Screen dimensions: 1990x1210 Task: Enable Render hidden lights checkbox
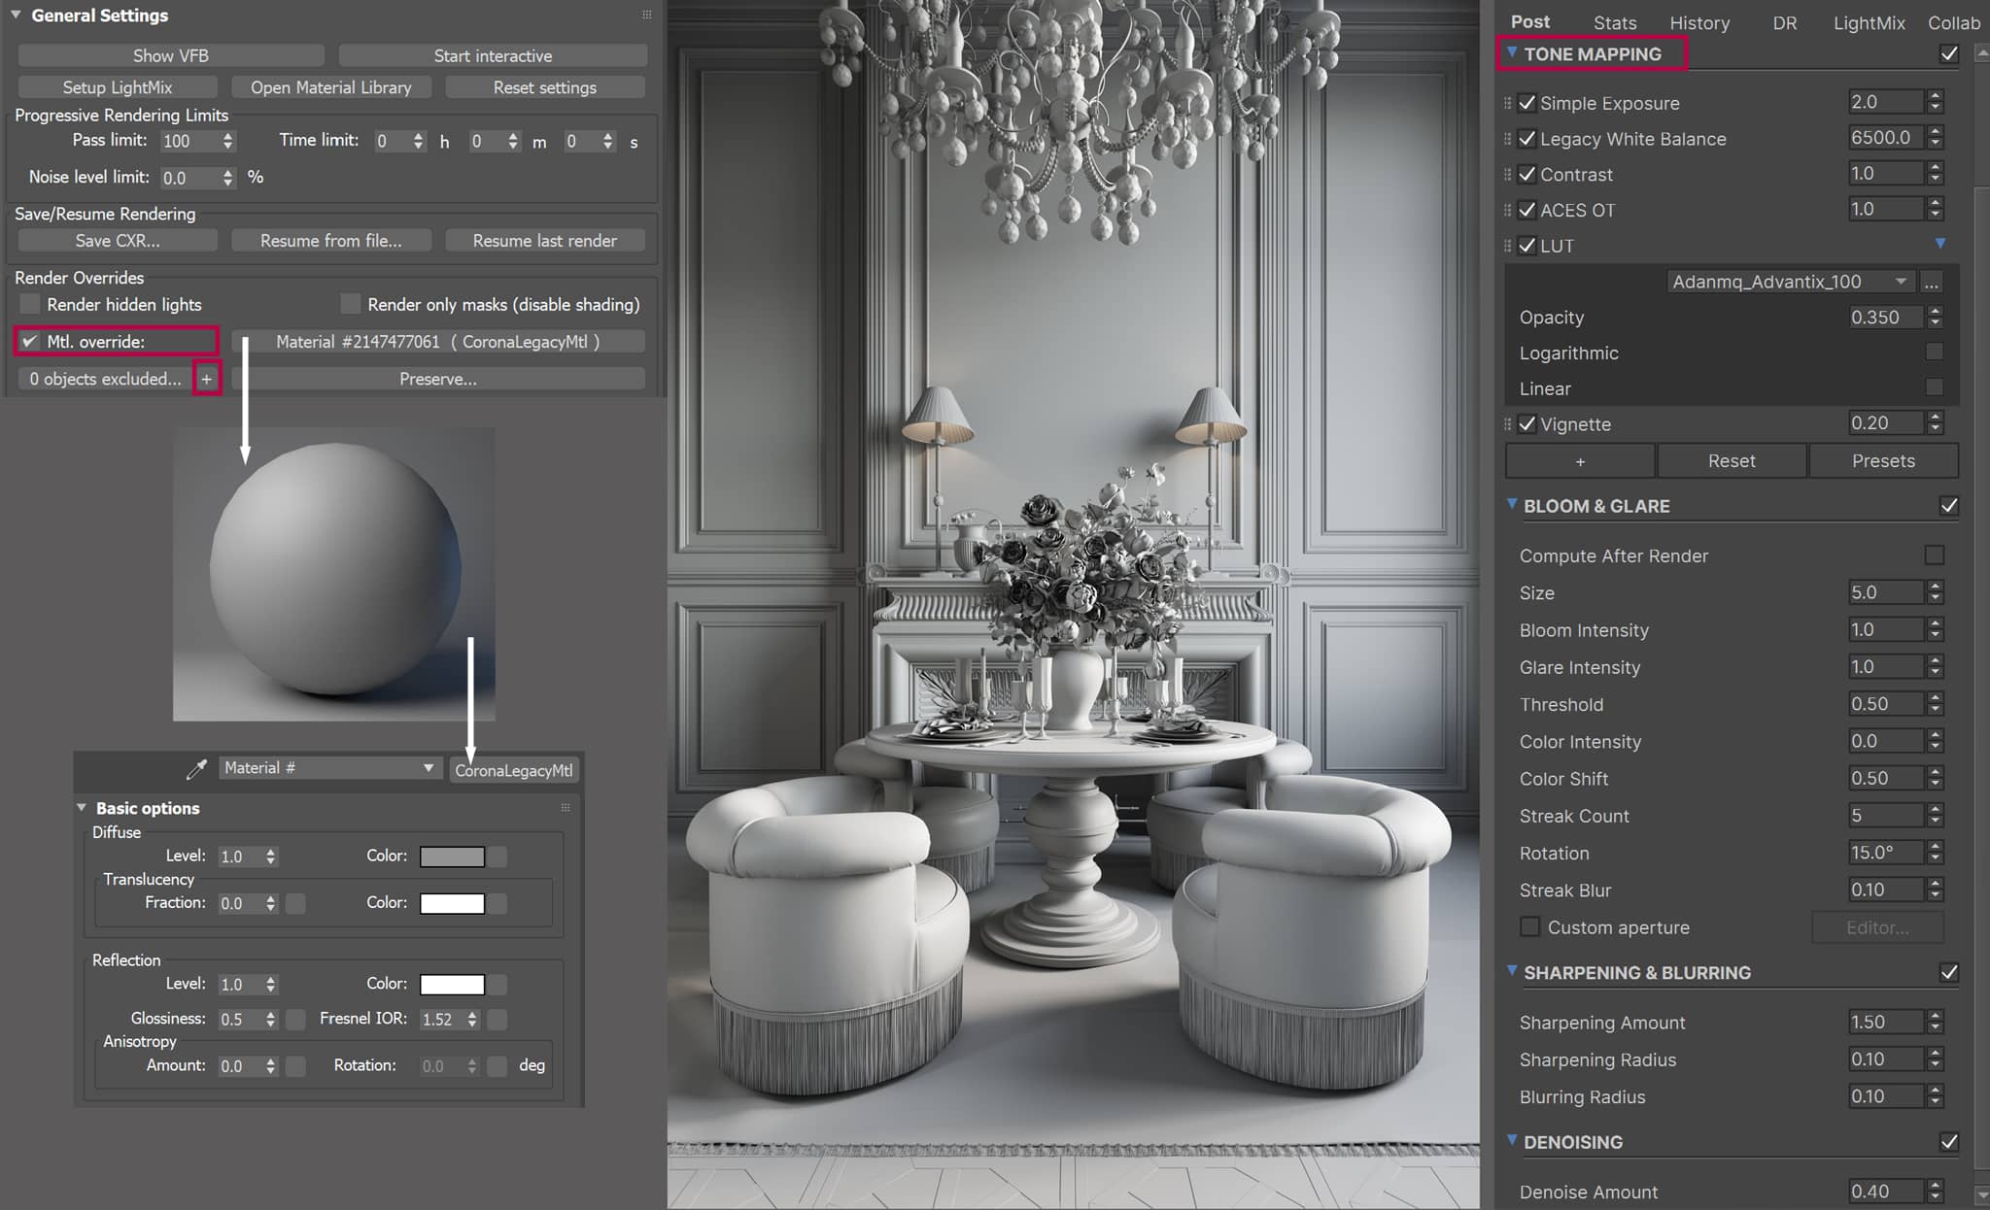(x=31, y=305)
